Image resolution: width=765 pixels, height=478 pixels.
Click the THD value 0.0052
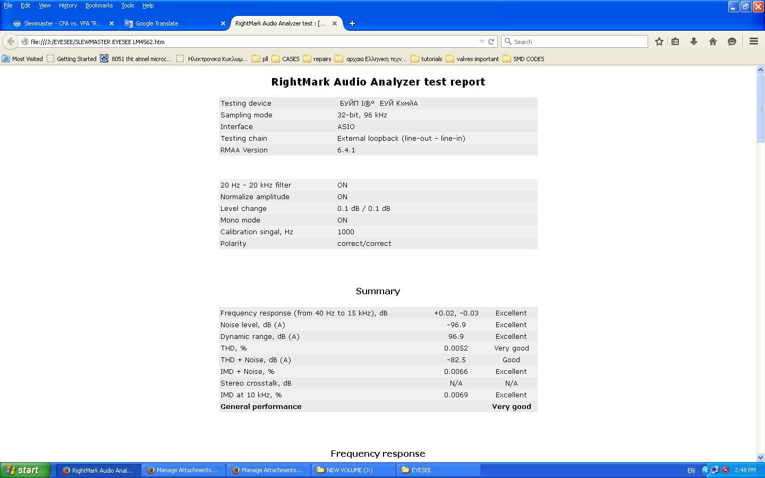click(456, 348)
